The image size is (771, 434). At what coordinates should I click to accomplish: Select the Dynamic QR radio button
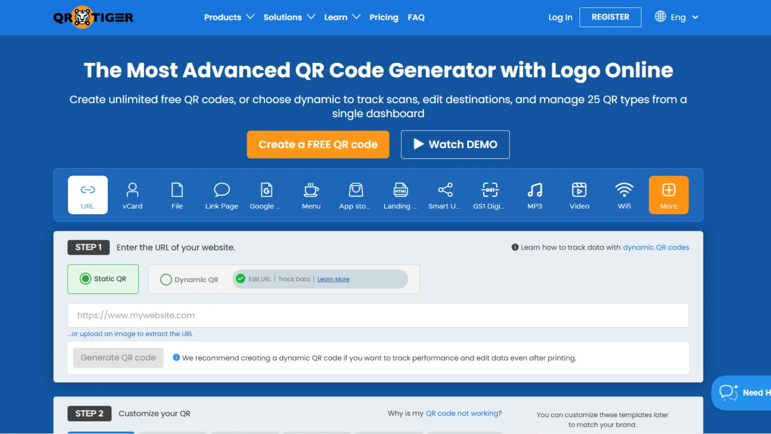point(166,279)
